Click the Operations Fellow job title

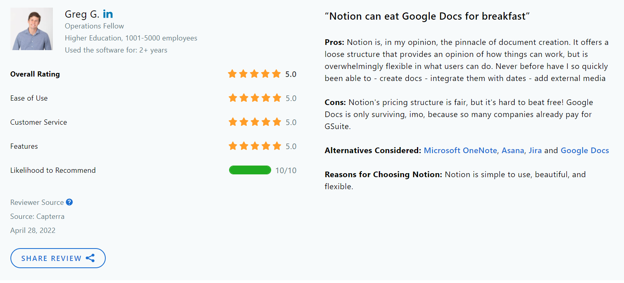[x=94, y=26]
